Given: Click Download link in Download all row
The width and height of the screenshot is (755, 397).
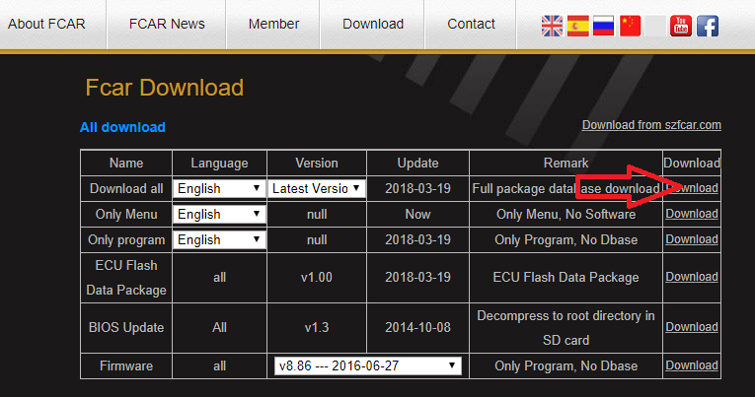Looking at the screenshot, I should tap(692, 188).
